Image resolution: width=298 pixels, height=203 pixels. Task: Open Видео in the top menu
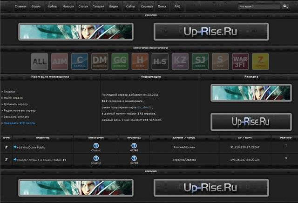[x=114, y=6]
